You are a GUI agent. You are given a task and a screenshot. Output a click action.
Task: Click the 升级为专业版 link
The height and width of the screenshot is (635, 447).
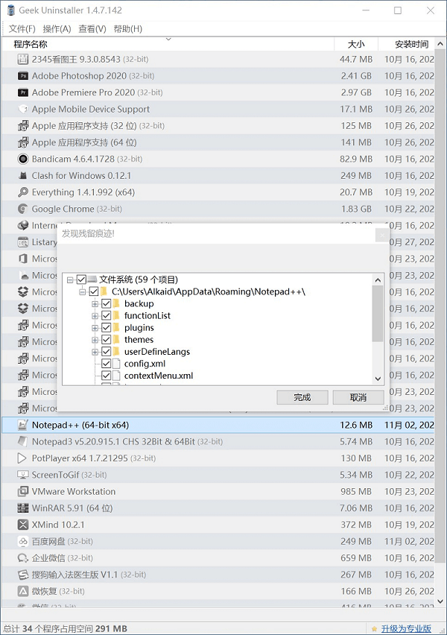(x=406, y=628)
